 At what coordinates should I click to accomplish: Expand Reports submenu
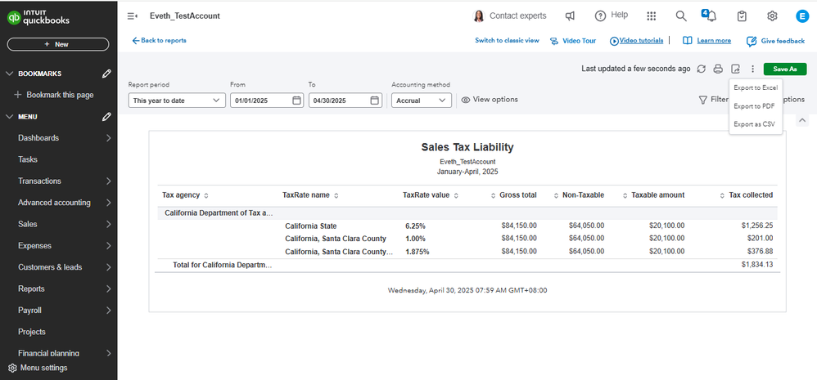pos(108,289)
